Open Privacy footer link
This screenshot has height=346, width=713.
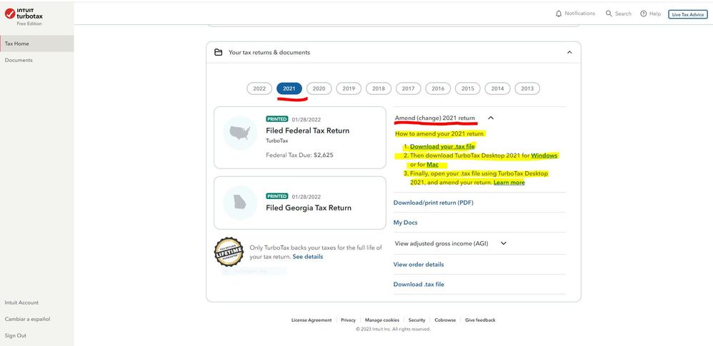349,320
